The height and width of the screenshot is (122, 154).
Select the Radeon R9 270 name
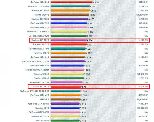(x=41, y=44)
